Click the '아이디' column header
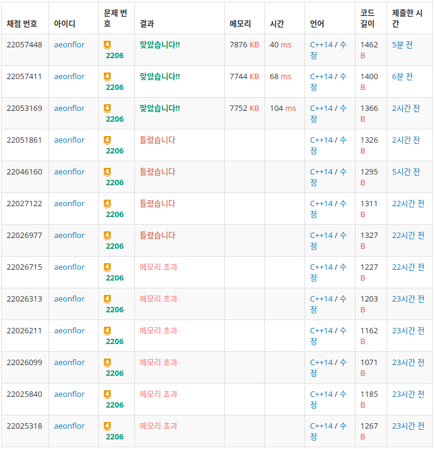The height and width of the screenshot is (449, 434). tap(65, 23)
